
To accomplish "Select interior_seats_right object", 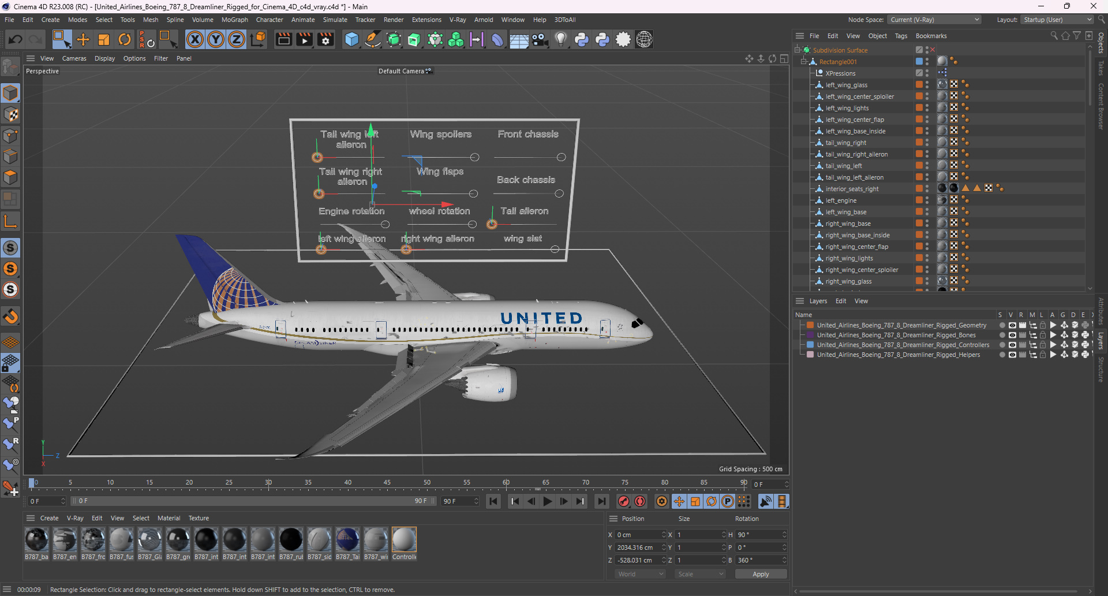I will (x=852, y=189).
